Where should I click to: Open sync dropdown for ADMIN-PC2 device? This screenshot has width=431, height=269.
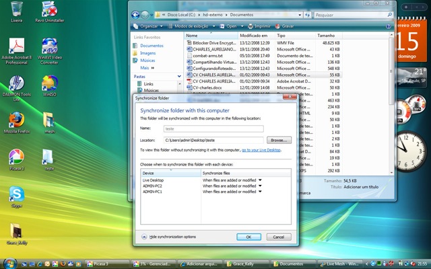260,186
